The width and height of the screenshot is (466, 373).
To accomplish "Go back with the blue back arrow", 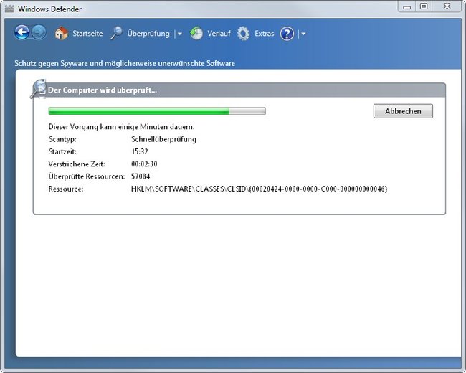I will point(22,32).
